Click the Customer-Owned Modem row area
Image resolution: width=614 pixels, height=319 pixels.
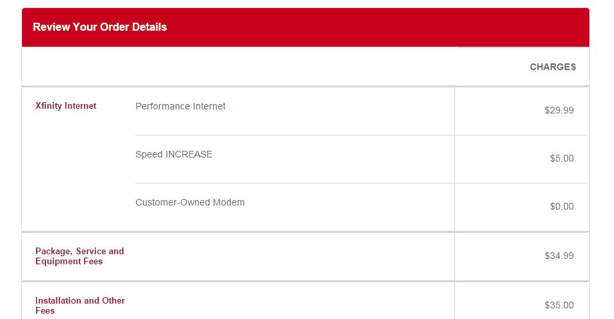click(361, 208)
